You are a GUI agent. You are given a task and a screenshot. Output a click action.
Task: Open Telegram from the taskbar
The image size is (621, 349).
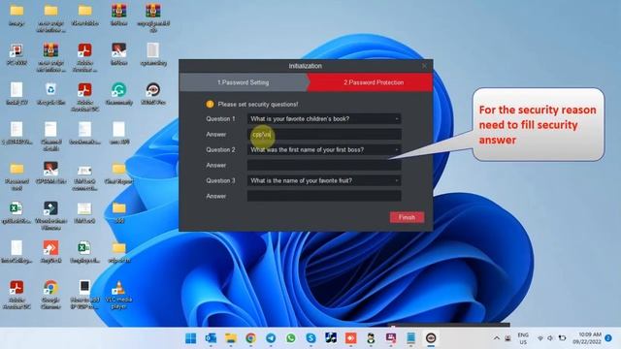point(271,338)
